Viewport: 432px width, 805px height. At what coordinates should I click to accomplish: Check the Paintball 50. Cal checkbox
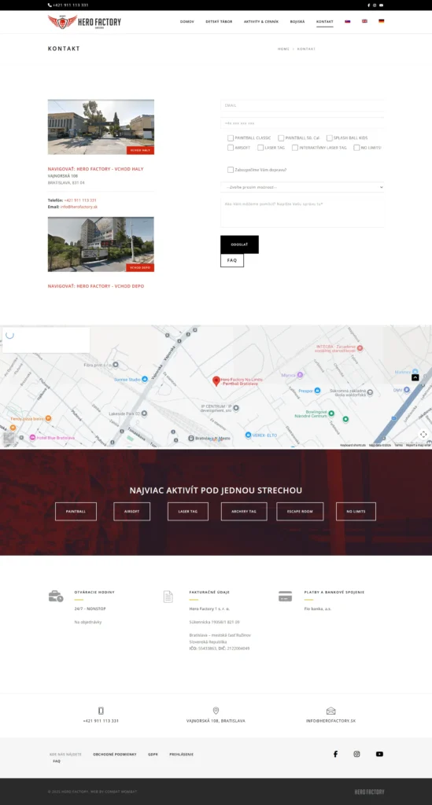coord(281,138)
